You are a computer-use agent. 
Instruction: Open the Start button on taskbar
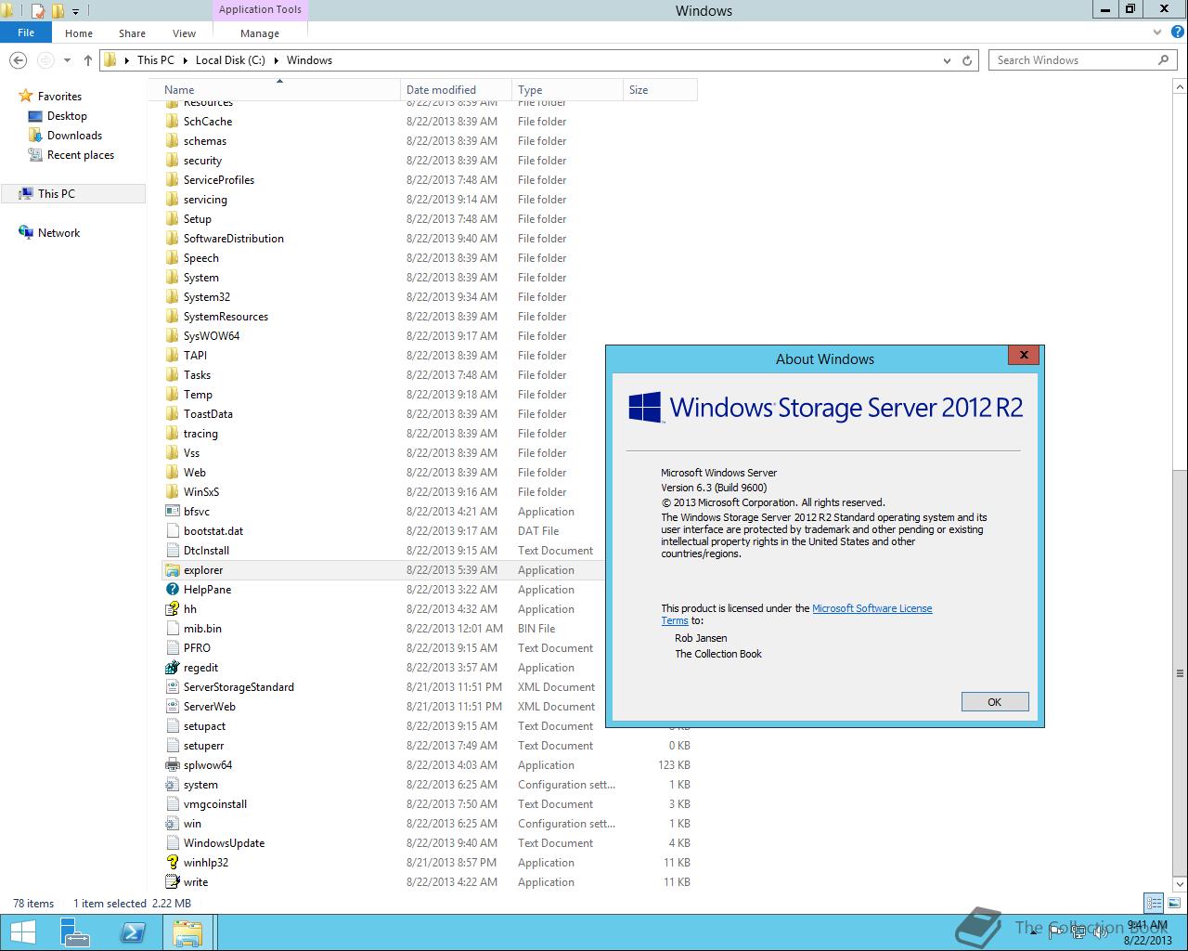pos(23,932)
